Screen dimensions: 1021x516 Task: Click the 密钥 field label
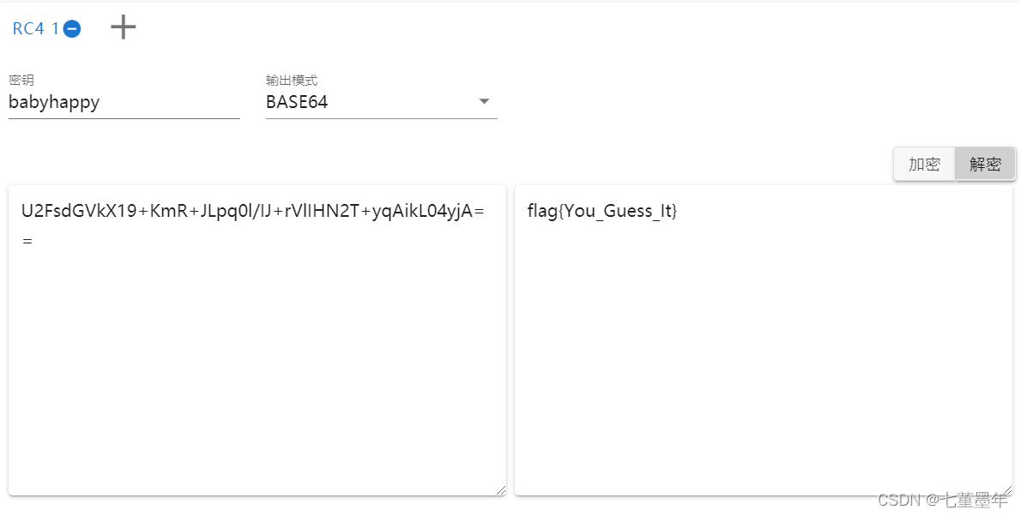[21, 80]
